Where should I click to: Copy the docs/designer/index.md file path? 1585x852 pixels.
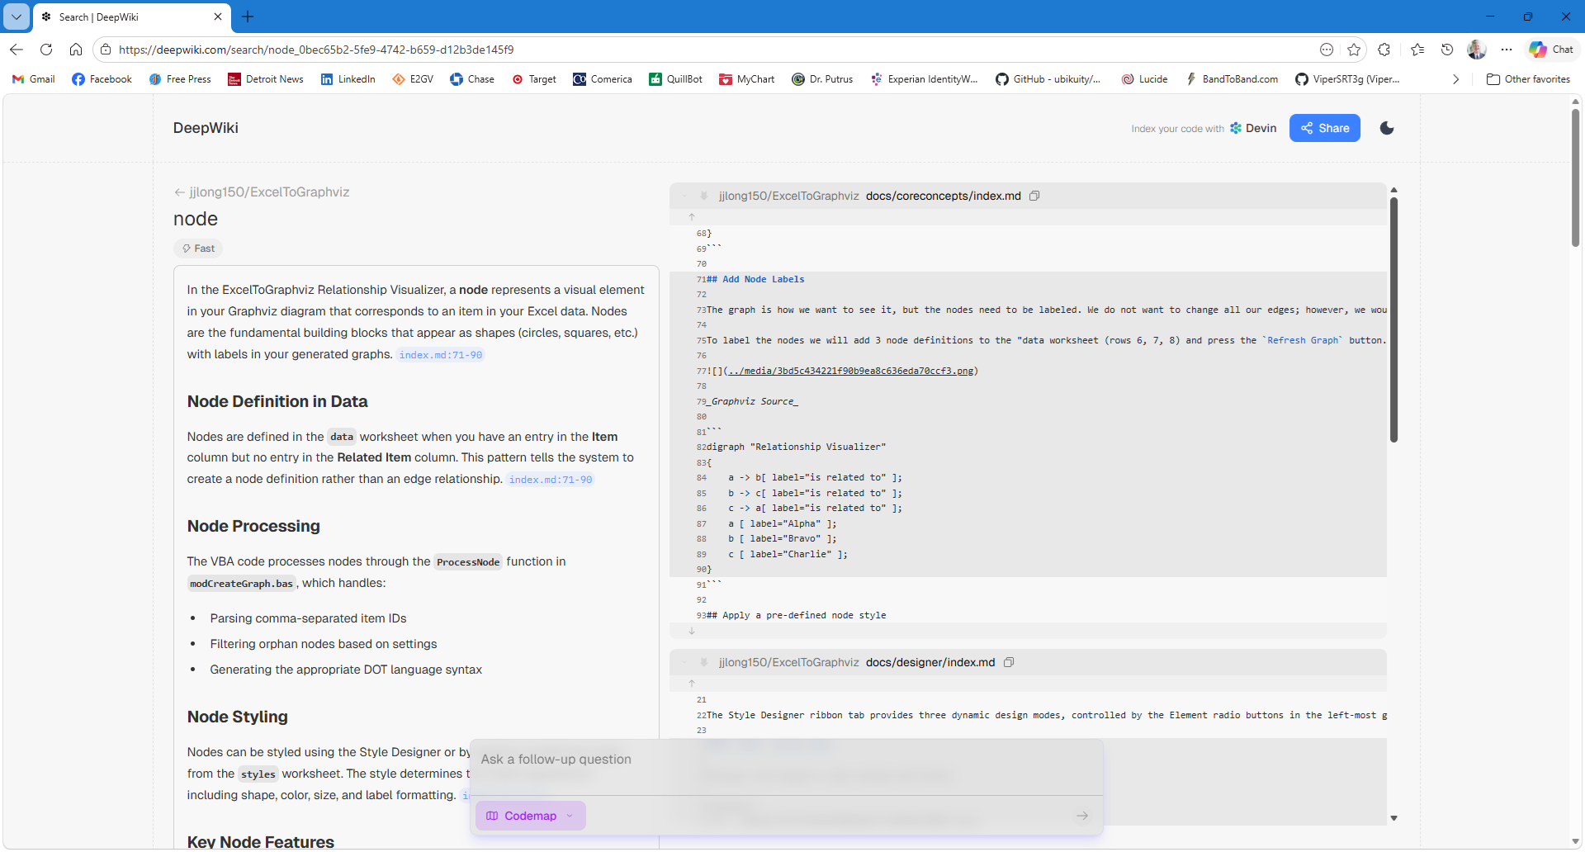pyautogui.click(x=1009, y=662)
